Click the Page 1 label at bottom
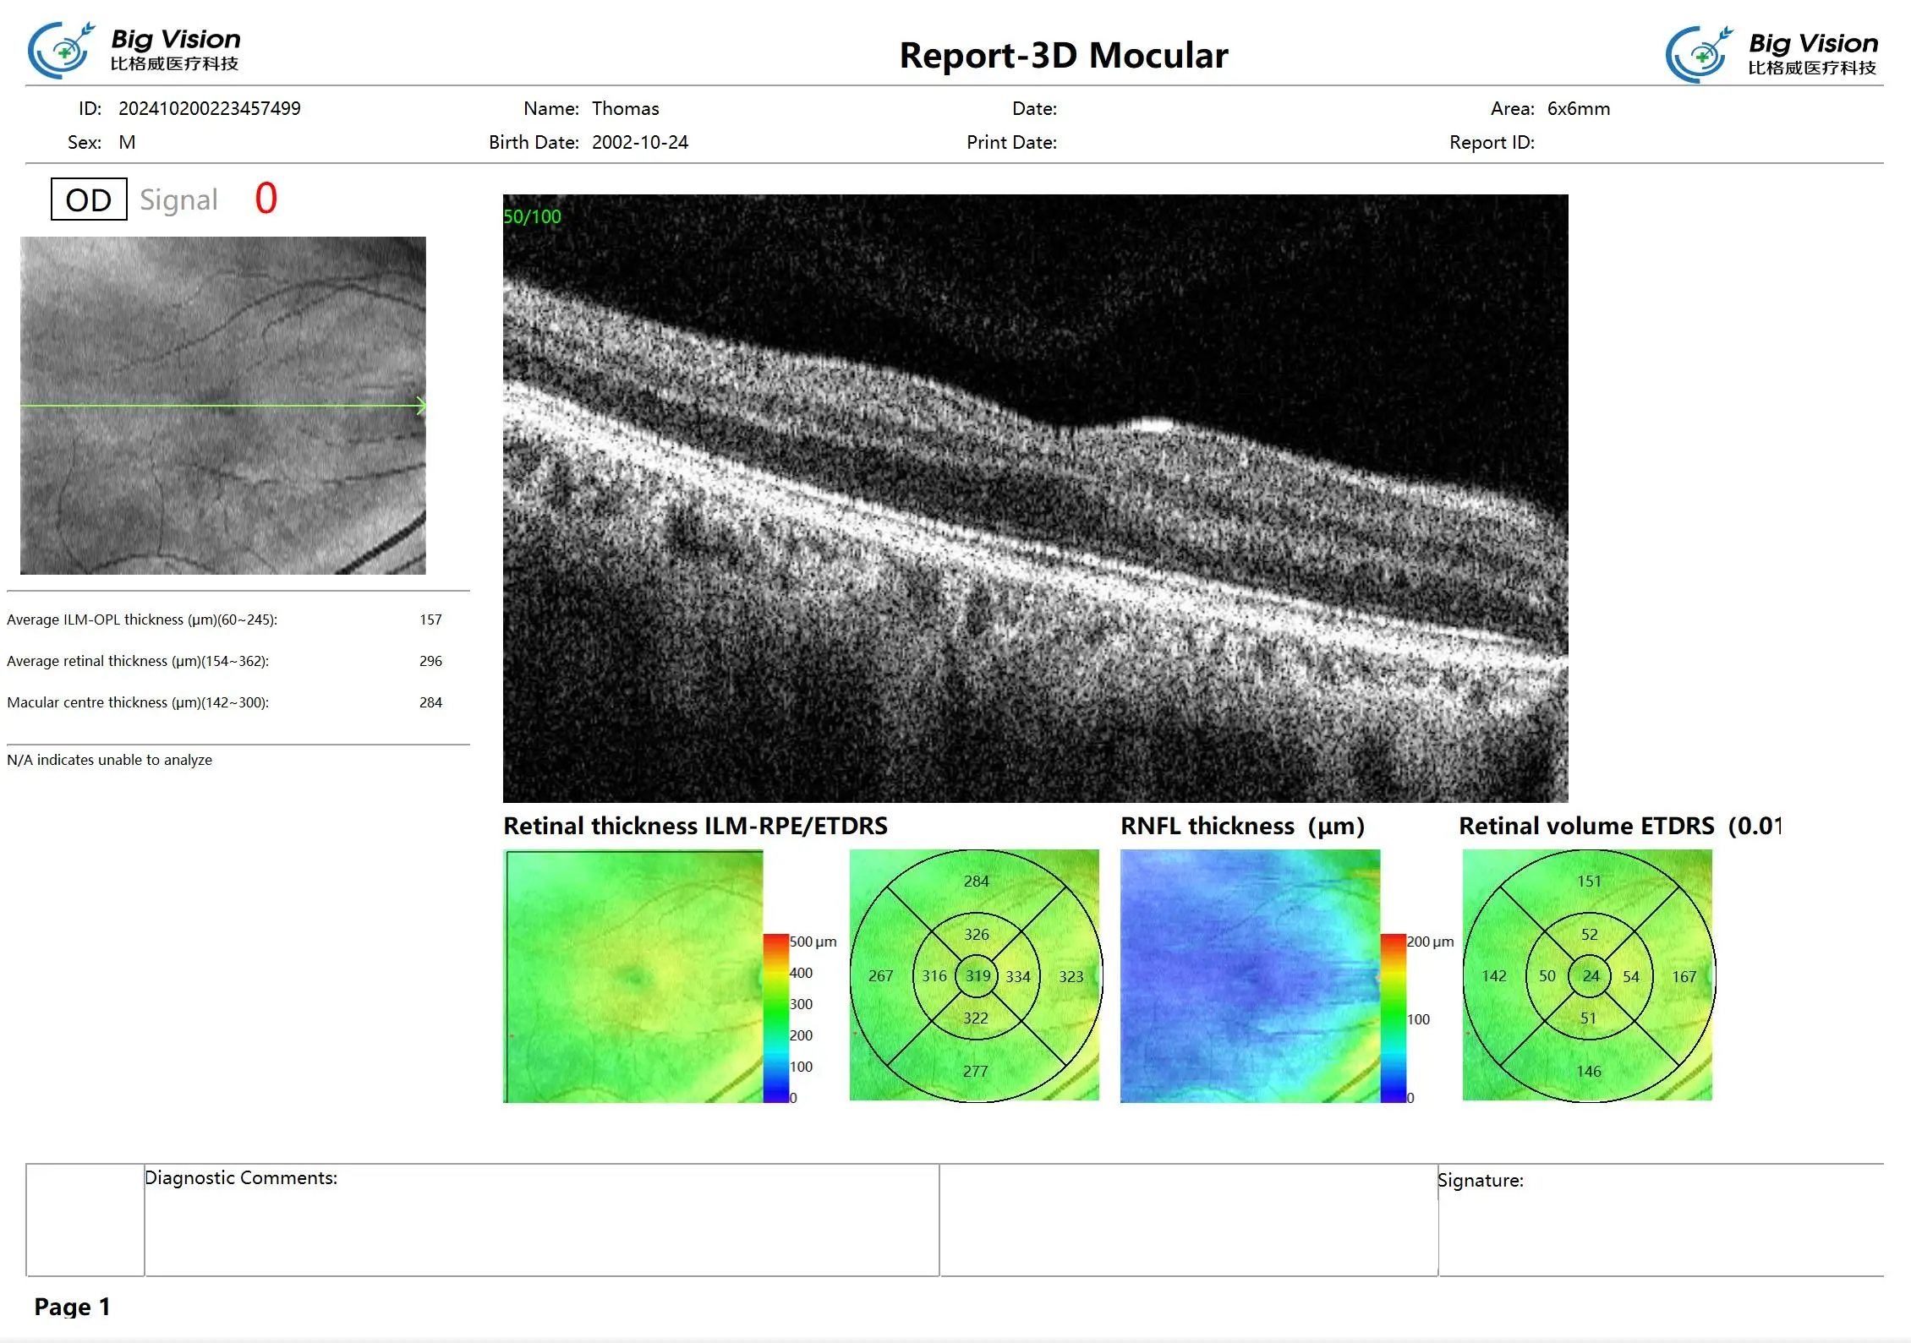Viewport: 1911px width, 1343px height. [x=73, y=1306]
